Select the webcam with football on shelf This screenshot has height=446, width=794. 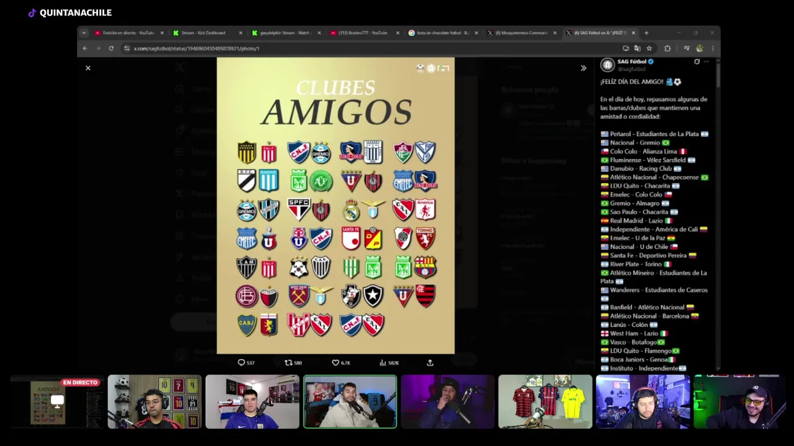tap(154, 401)
